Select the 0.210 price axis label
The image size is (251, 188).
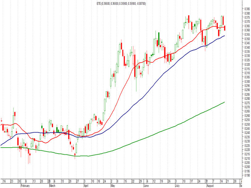coord(248,158)
